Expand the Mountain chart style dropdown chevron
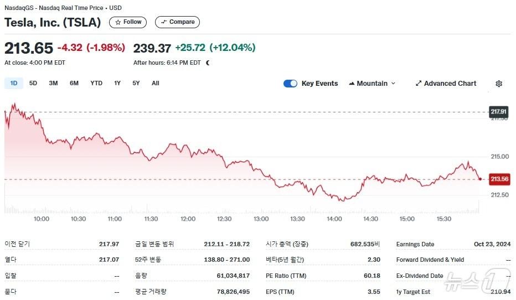516x300 pixels. click(394, 84)
